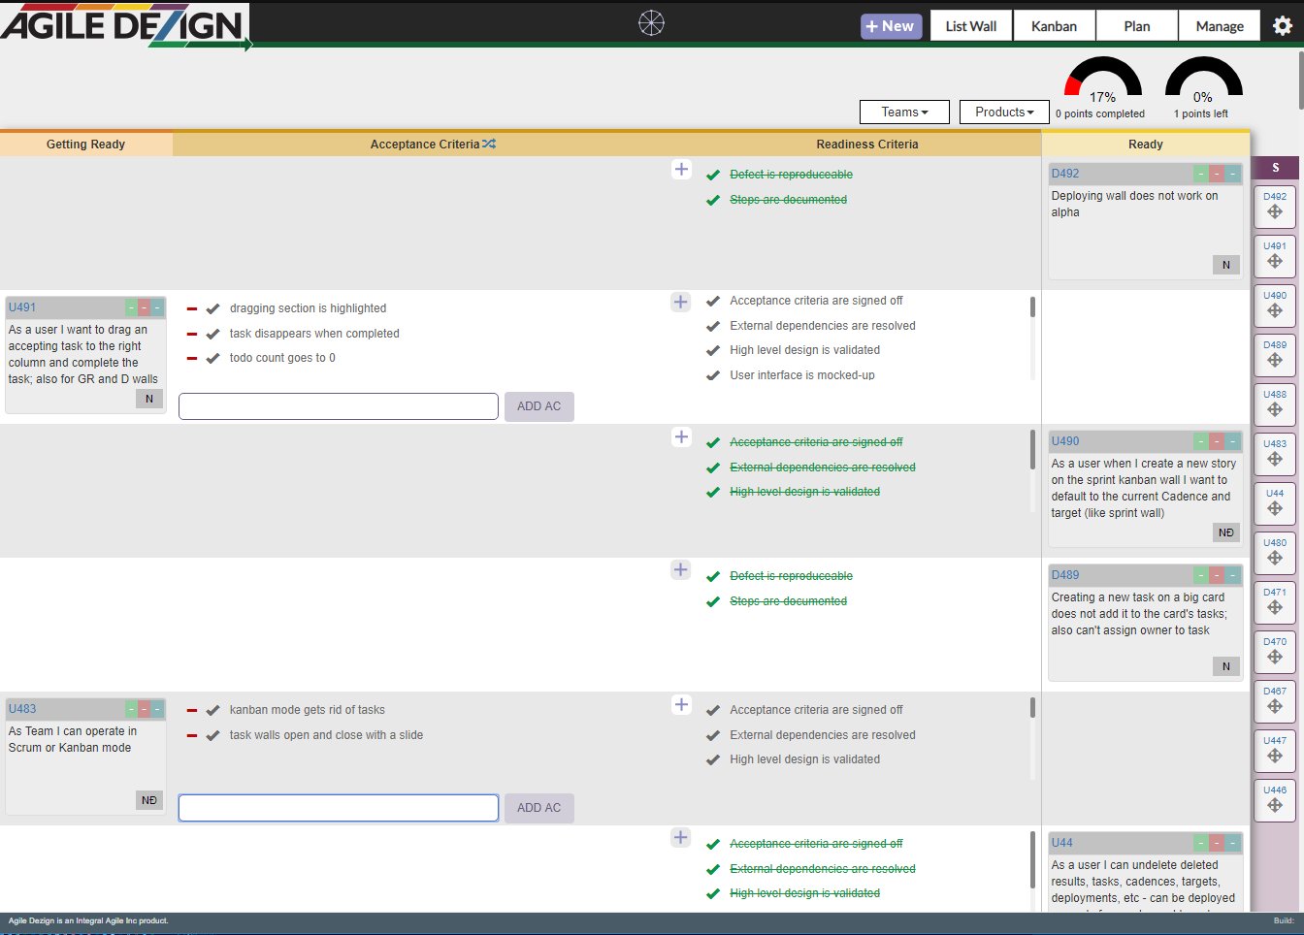Click the move icon on the D492 sidebar card
The image size is (1304, 935).
pos(1275,212)
